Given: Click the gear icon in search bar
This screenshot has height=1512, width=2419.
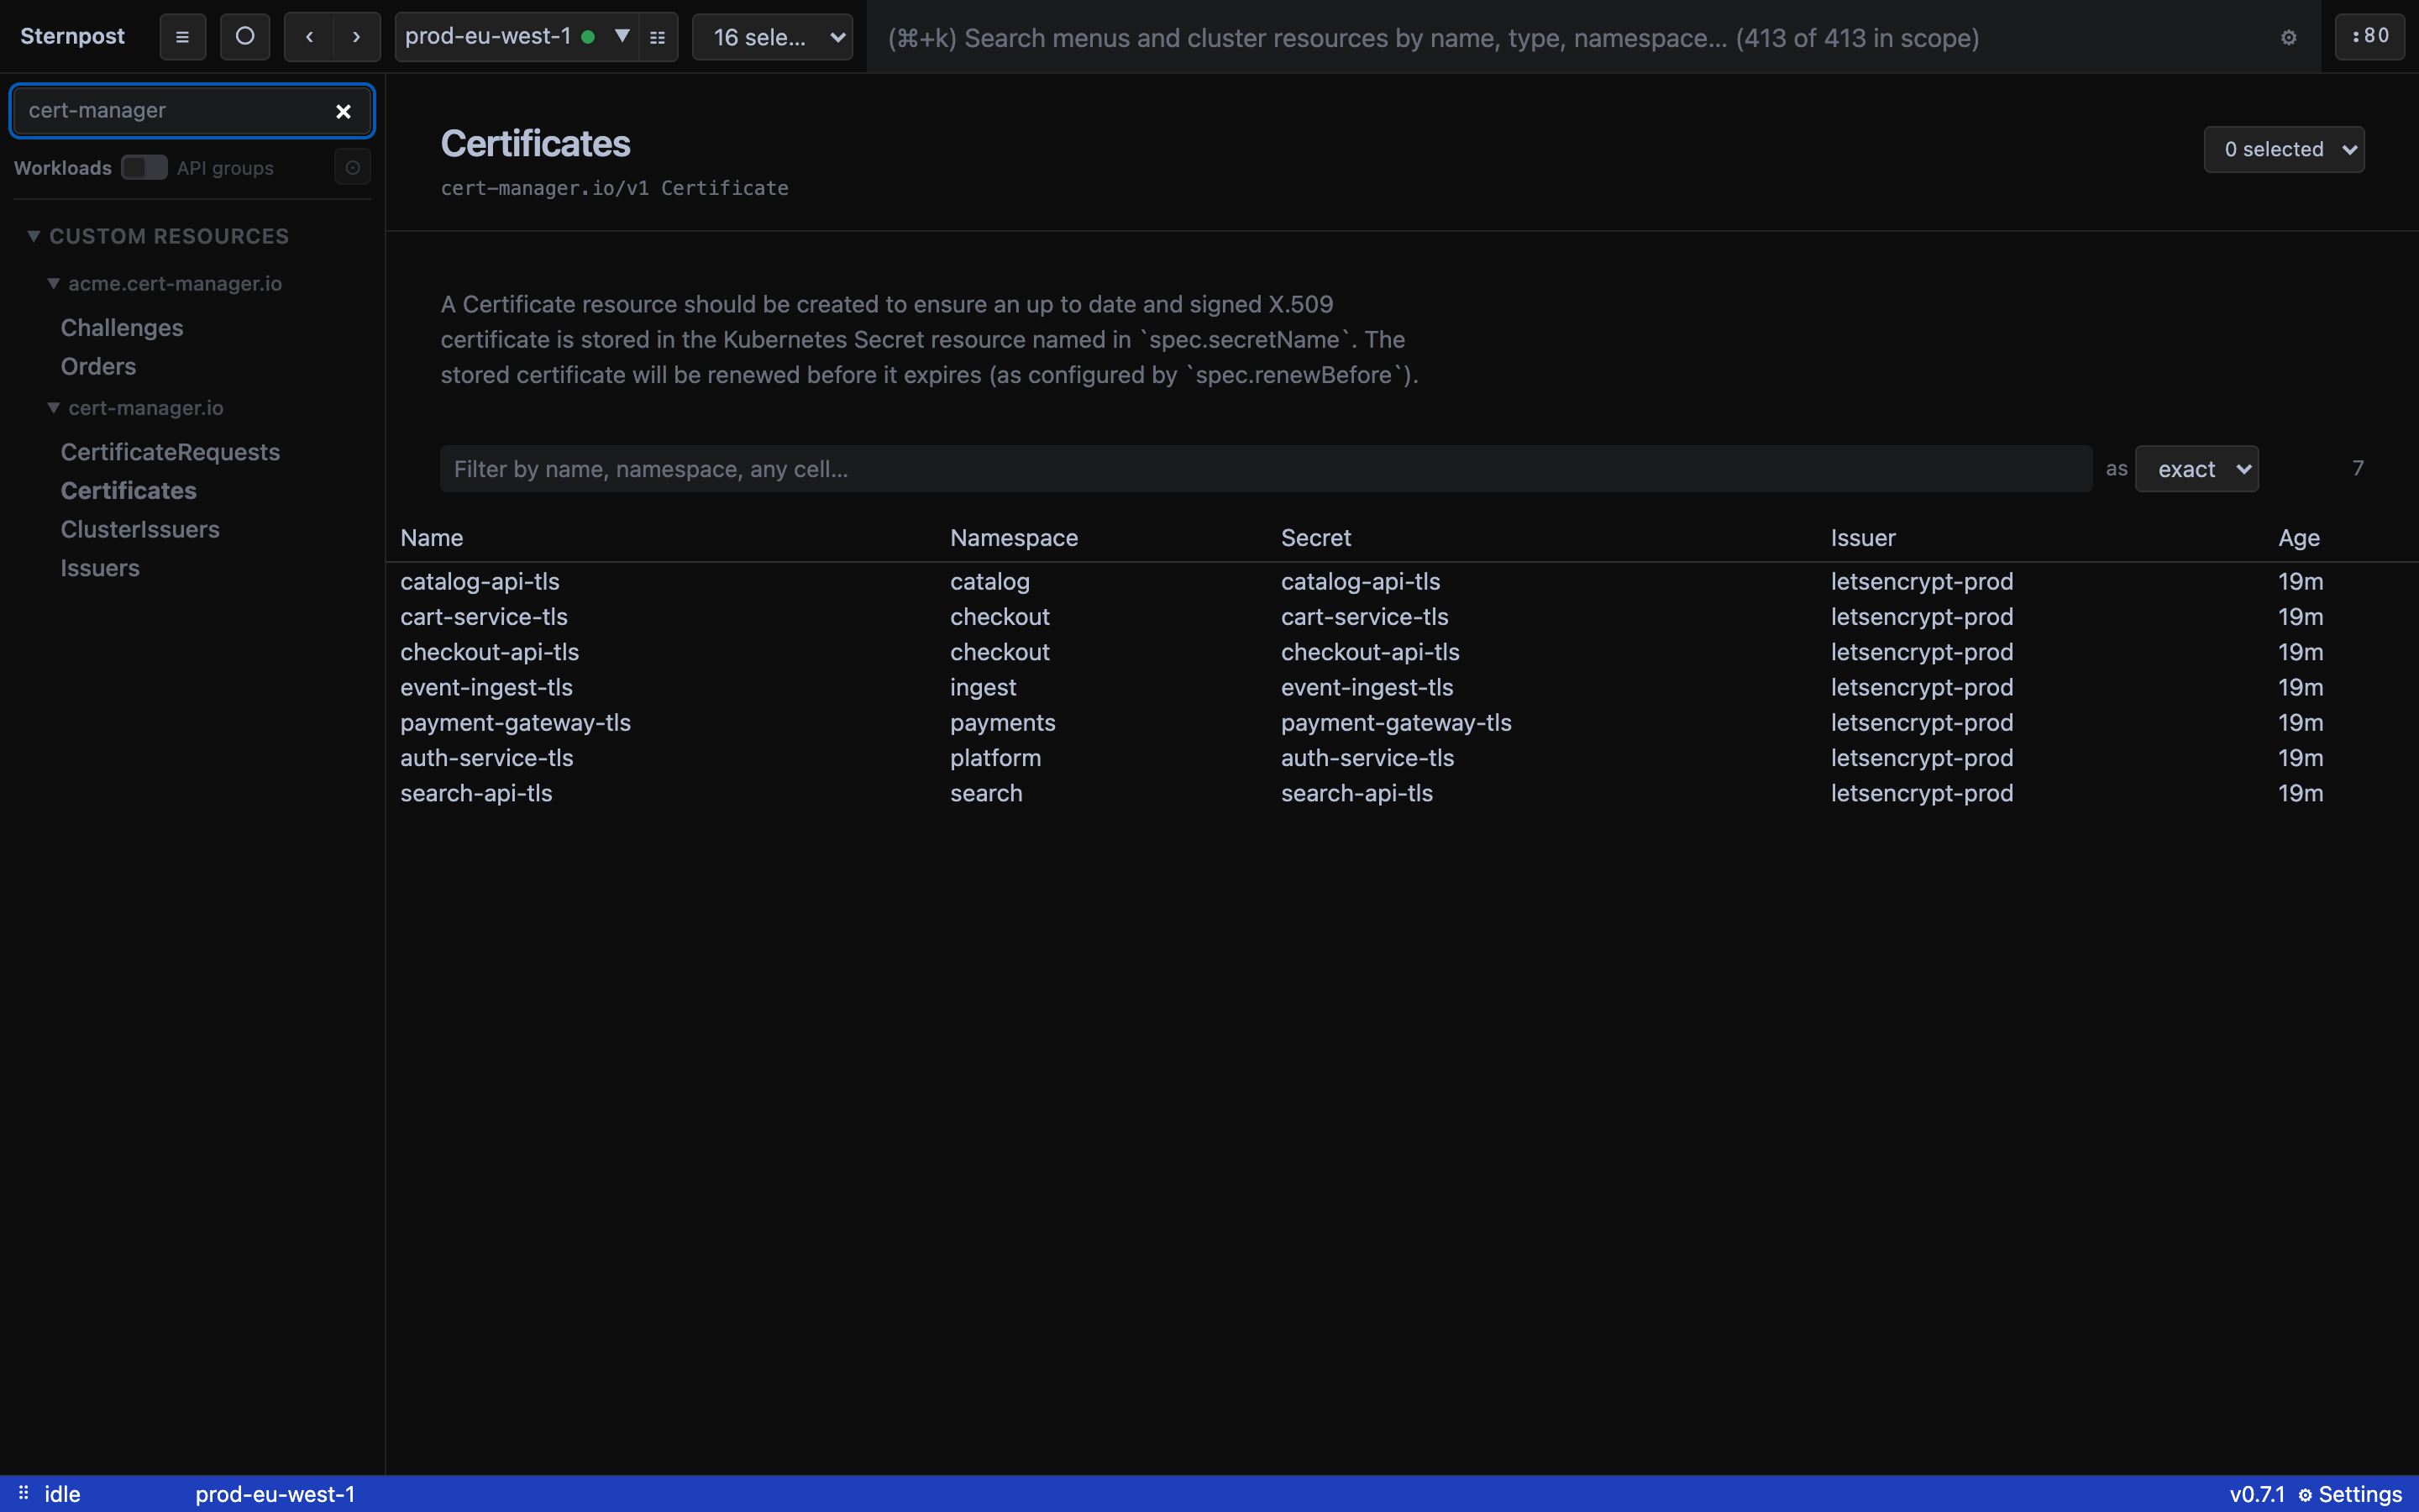Looking at the screenshot, I should click(x=2289, y=37).
